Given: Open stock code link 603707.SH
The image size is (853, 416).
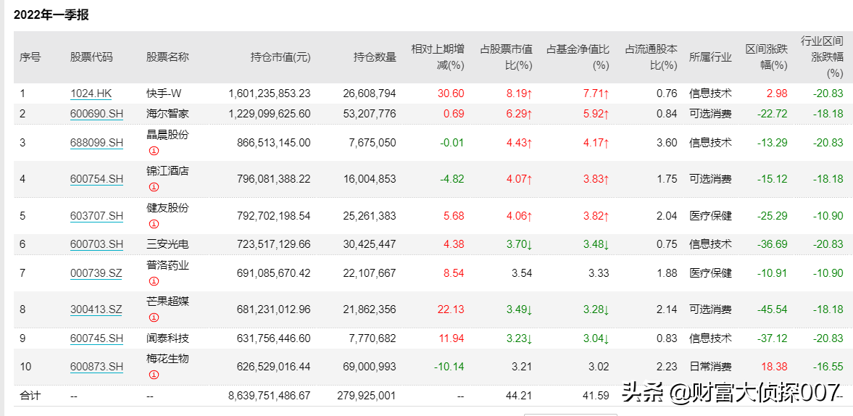Looking at the screenshot, I should click(x=97, y=216).
